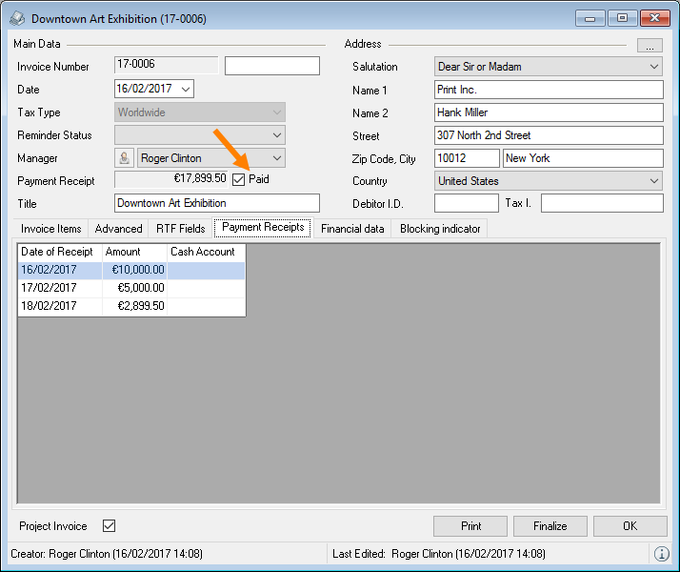
Task: Expand the Reminder Status dropdown
Action: click(276, 135)
